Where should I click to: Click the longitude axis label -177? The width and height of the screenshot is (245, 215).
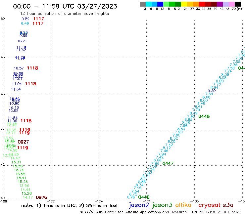pos(51,201)
